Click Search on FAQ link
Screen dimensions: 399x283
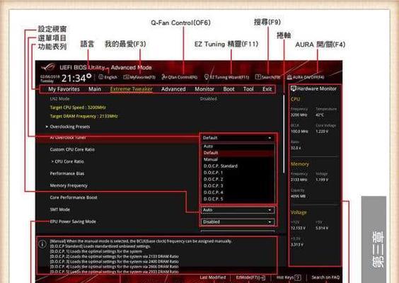[x=325, y=277]
